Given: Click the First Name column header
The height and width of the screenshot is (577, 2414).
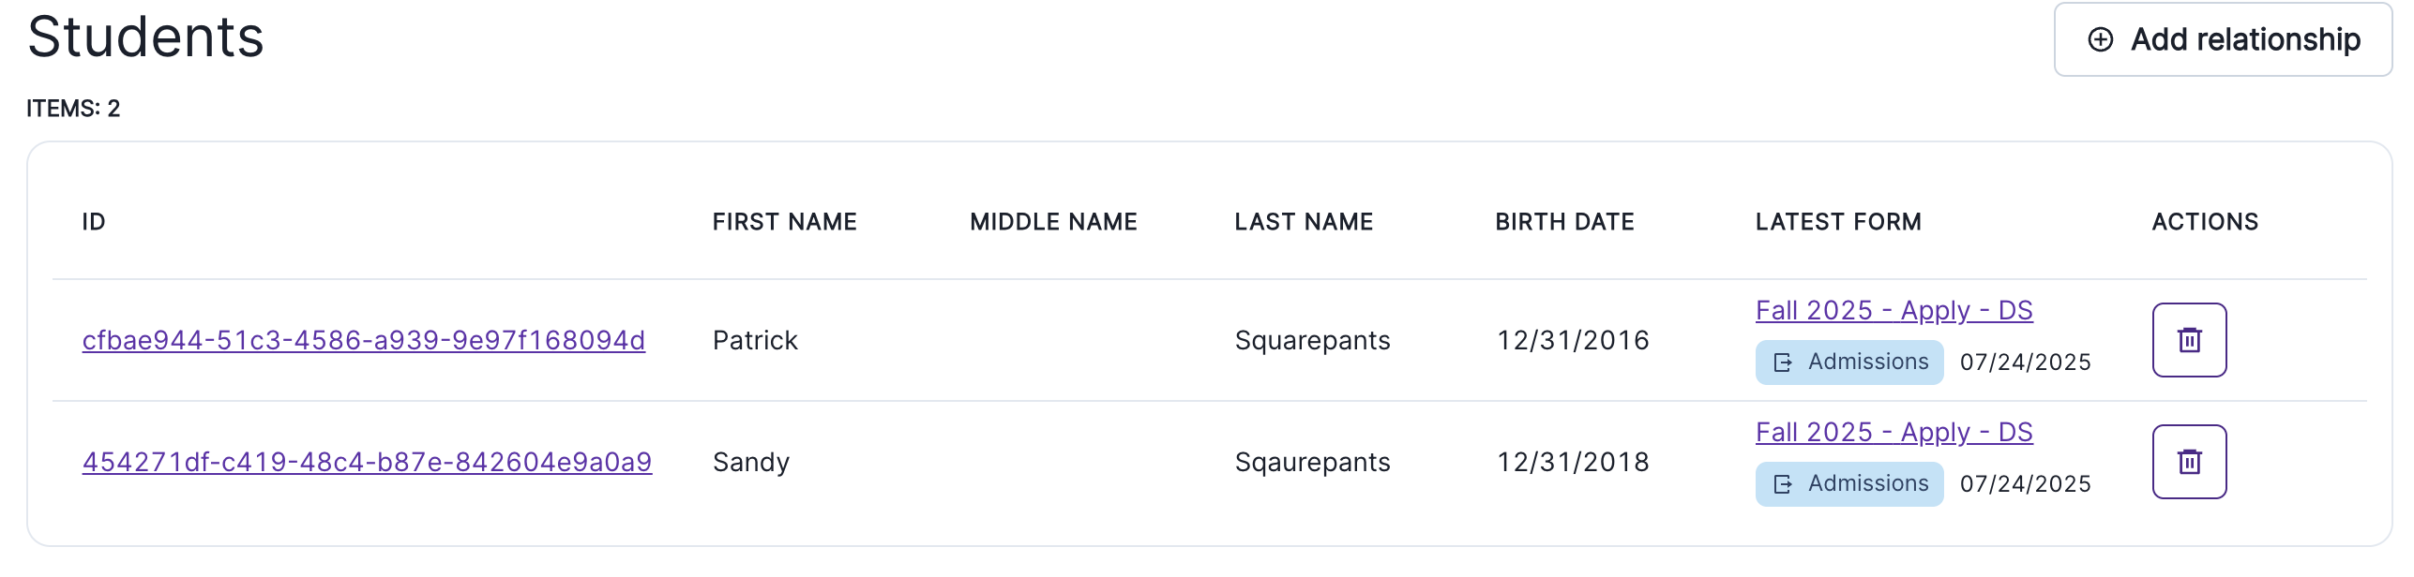Looking at the screenshot, I should [784, 222].
